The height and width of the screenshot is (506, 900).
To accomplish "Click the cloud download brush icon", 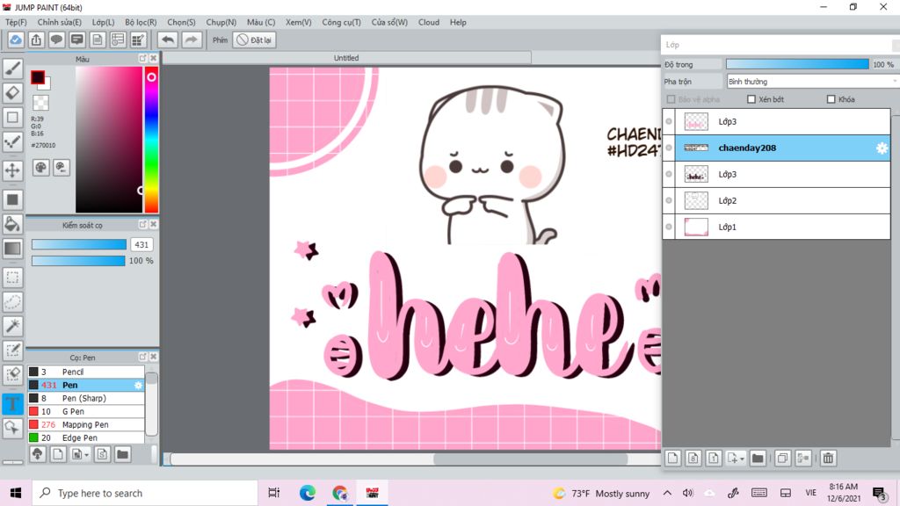I will coord(37,454).
